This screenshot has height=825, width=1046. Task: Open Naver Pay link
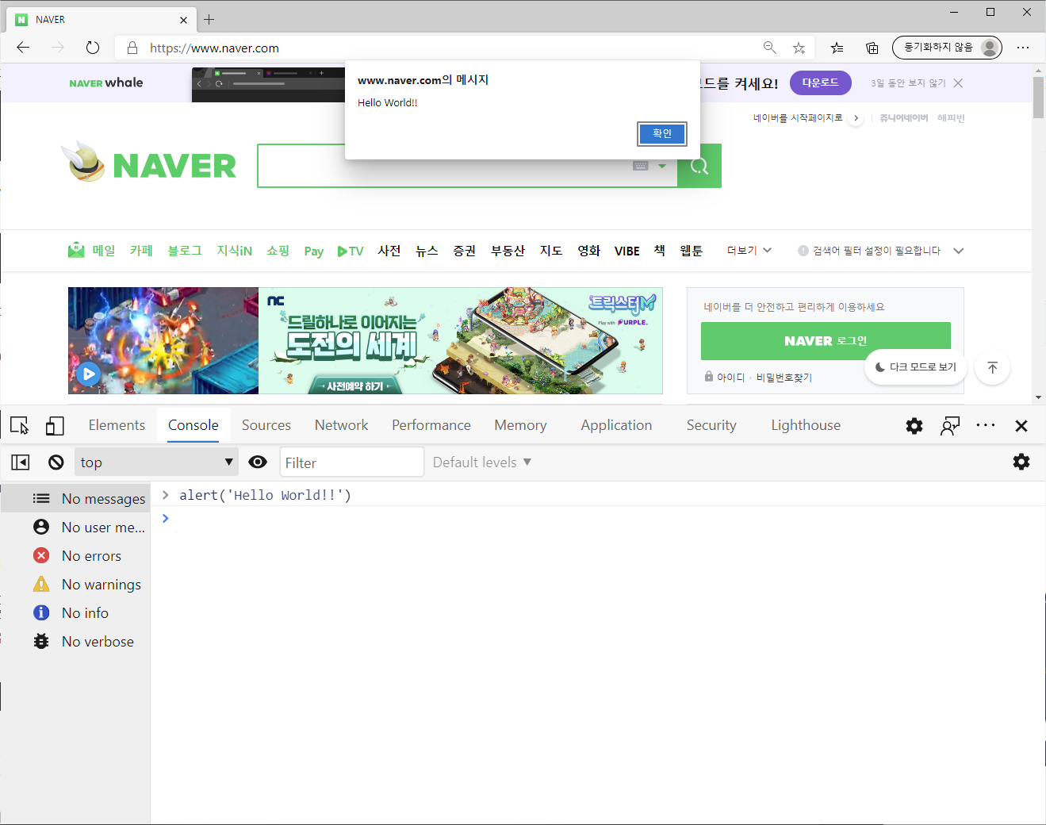pyautogui.click(x=314, y=251)
